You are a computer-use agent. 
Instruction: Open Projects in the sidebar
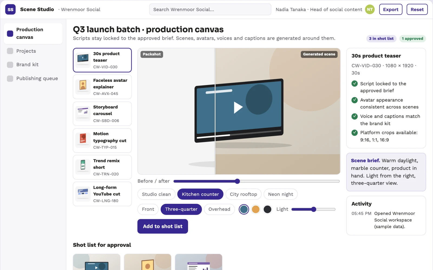[33, 51]
